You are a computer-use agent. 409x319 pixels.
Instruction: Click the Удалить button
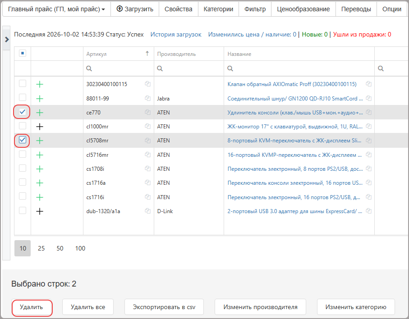[32, 307]
